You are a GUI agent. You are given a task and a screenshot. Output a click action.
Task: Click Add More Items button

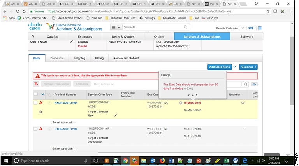point(220,67)
